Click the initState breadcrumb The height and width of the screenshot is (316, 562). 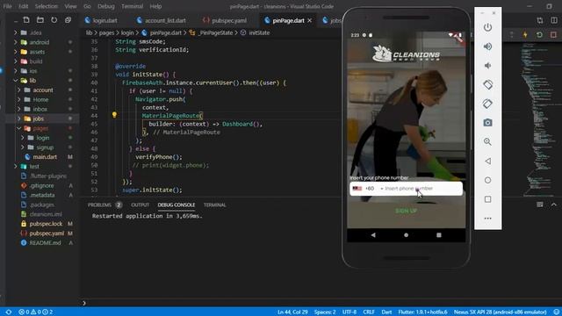pos(259,32)
